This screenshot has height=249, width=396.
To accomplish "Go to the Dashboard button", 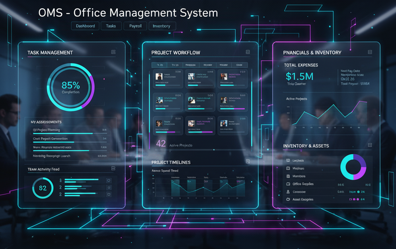I will click(x=85, y=26).
